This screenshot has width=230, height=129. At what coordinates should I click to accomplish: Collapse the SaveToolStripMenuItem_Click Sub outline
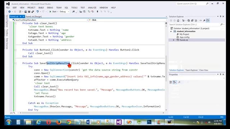[x=15, y=63]
